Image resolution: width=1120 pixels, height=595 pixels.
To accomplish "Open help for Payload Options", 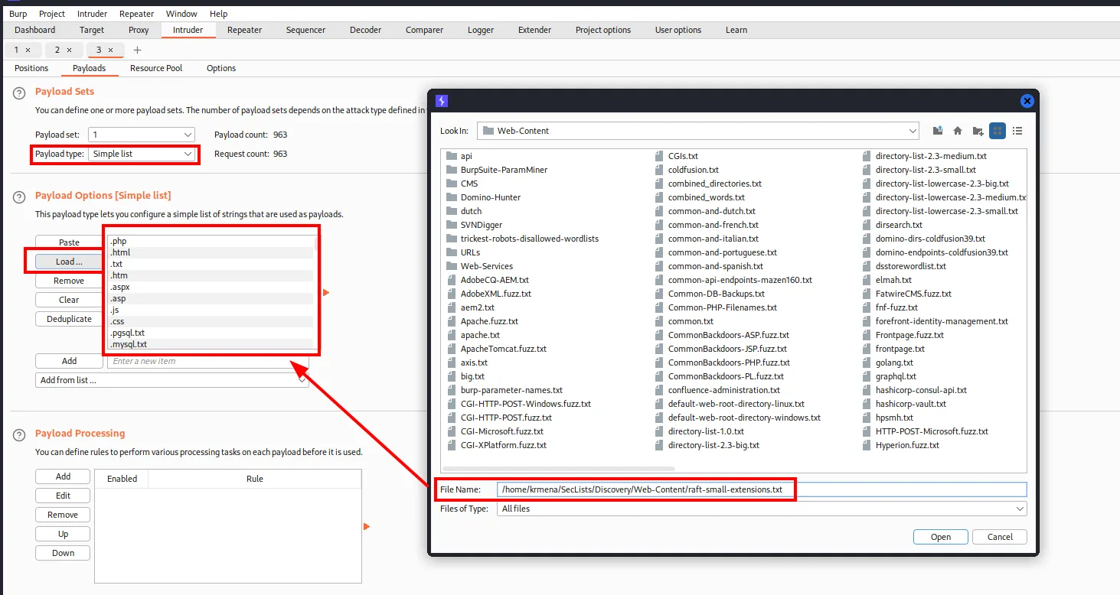I will click(x=19, y=197).
